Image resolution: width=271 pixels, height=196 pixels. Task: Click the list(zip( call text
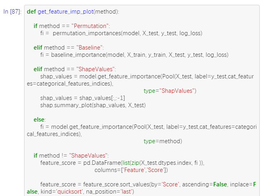[x=130, y=163]
